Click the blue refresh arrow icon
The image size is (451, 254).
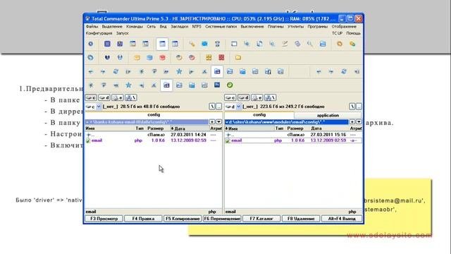91,58
